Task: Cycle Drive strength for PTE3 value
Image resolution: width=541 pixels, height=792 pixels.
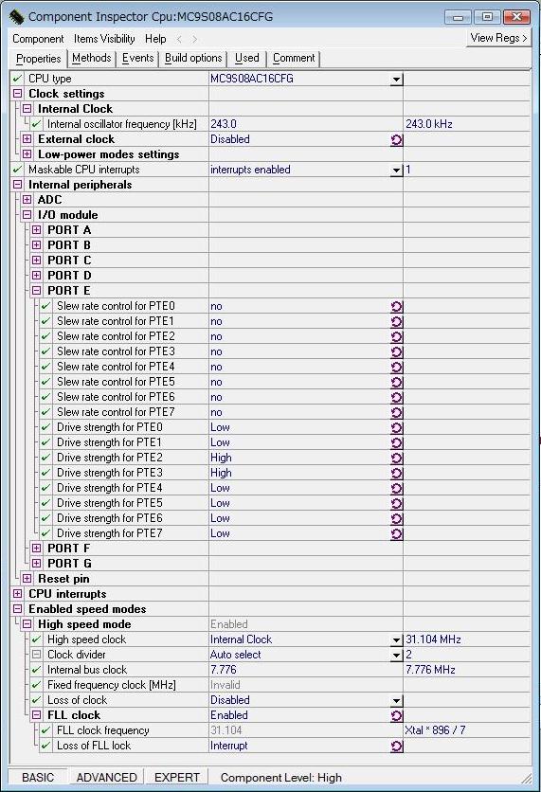Action: [x=397, y=474]
